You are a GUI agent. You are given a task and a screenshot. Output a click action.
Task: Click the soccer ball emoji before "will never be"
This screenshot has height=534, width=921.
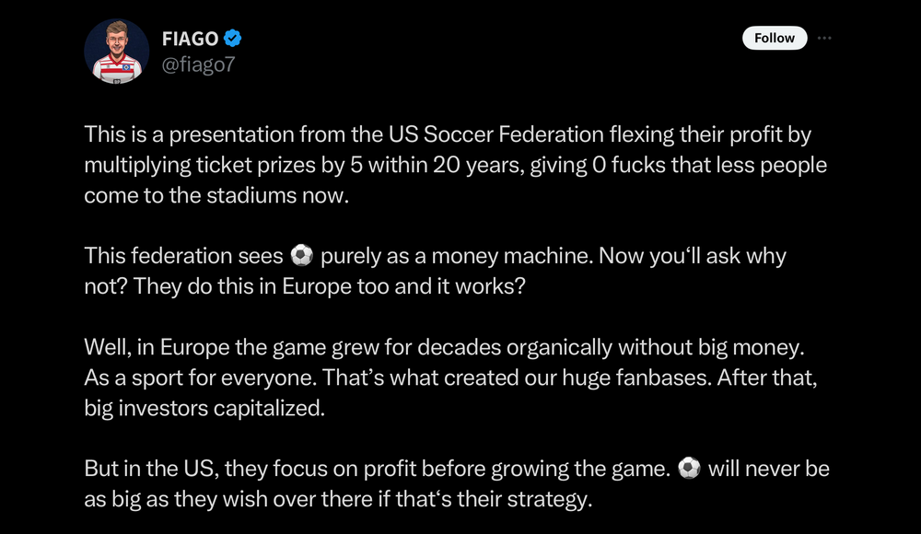pyautogui.click(x=688, y=469)
